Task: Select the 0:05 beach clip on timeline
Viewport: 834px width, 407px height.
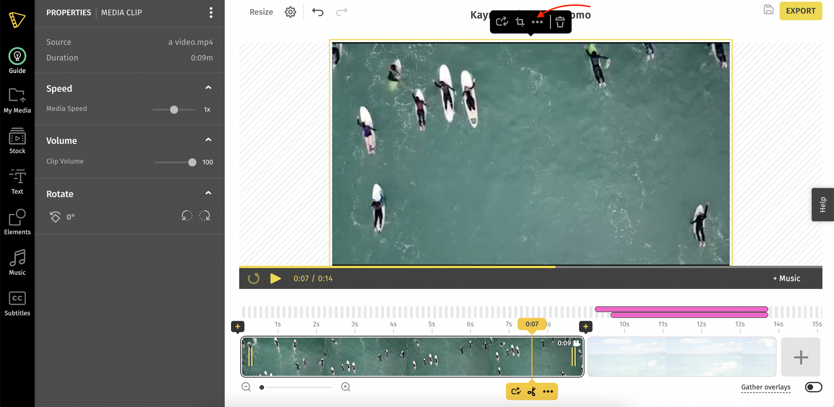Action: click(x=682, y=357)
